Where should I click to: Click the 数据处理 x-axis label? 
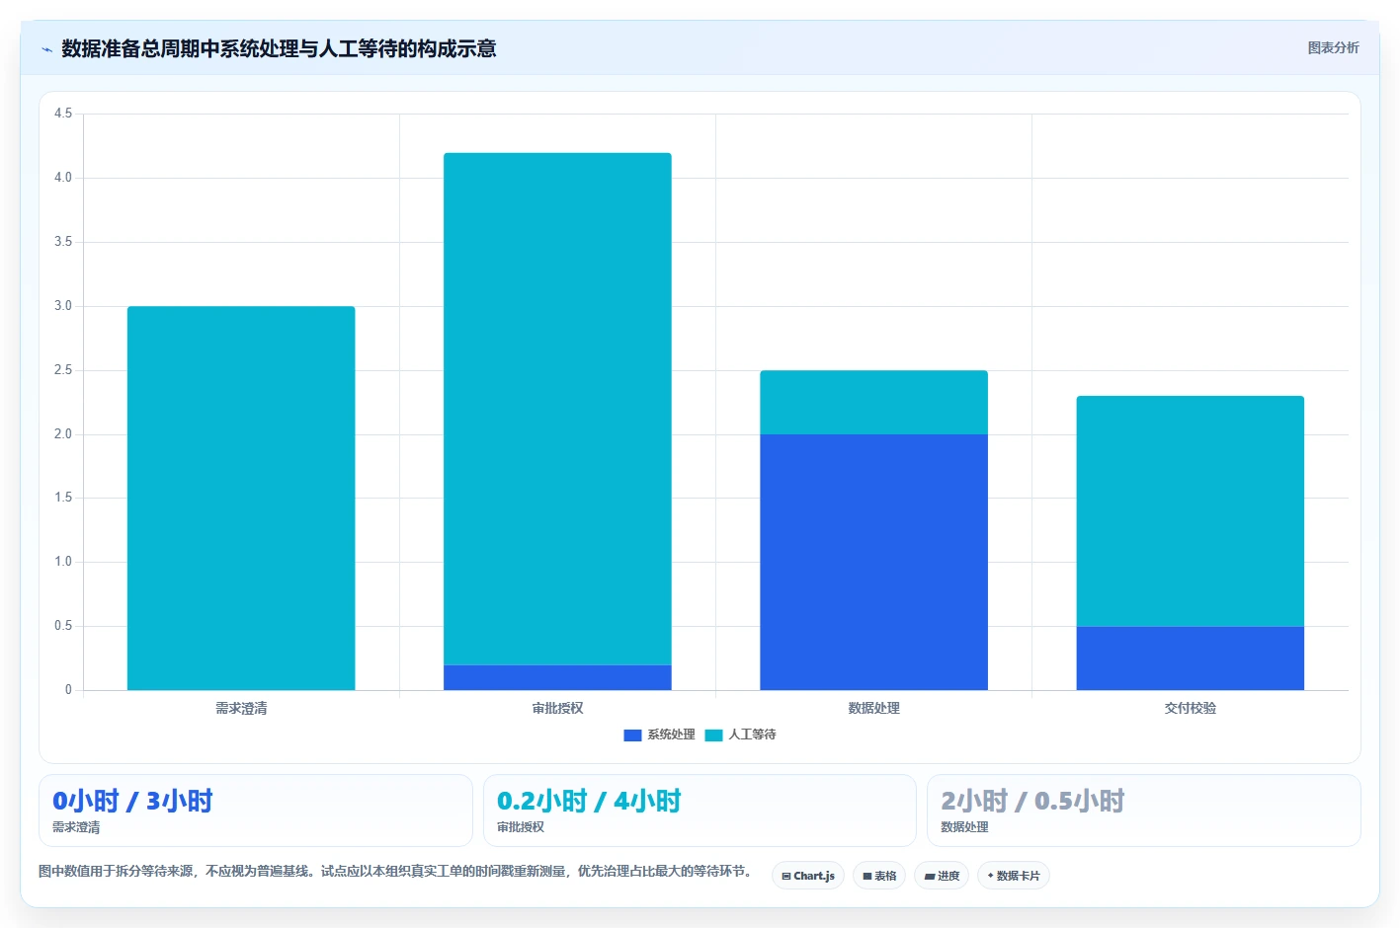tap(873, 708)
